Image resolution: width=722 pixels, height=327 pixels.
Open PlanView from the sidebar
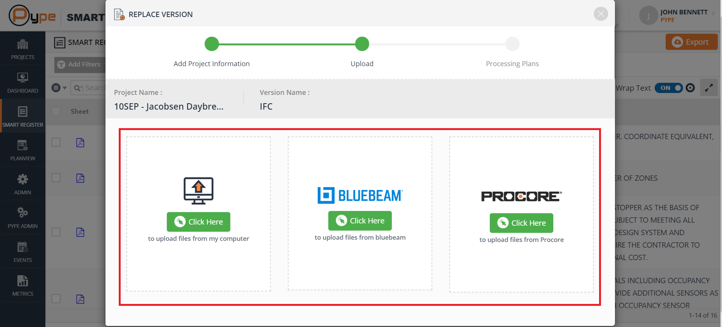pyautogui.click(x=23, y=150)
